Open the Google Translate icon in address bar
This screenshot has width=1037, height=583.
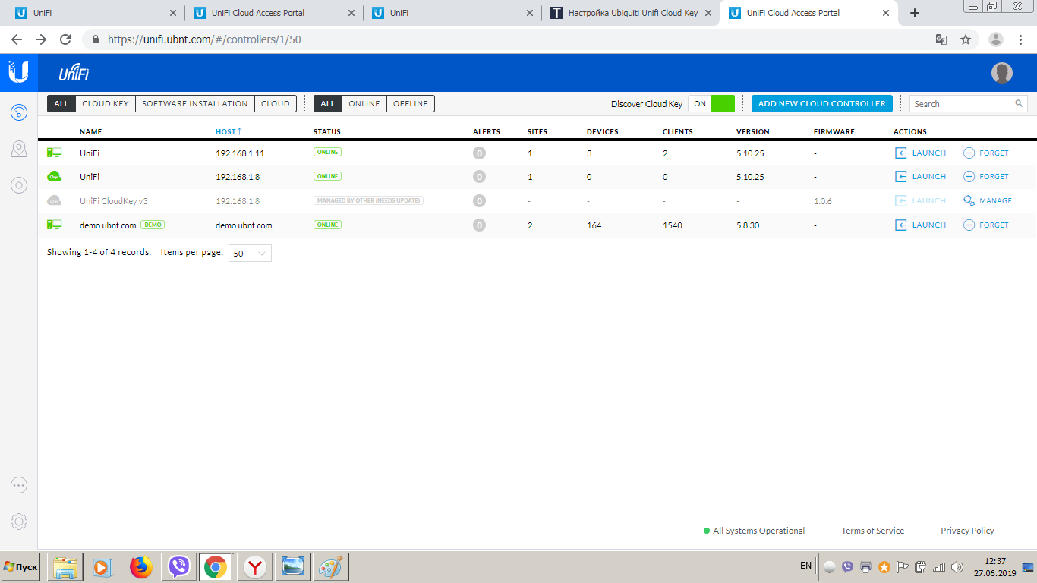(941, 39)
